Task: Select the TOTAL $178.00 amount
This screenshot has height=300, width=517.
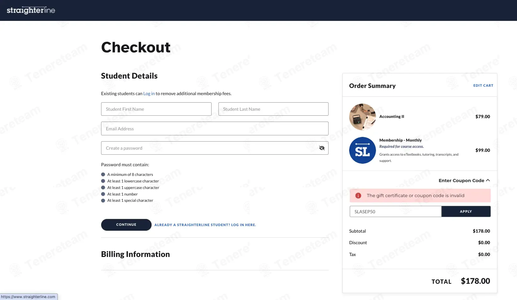Action: tap(475, 281)
